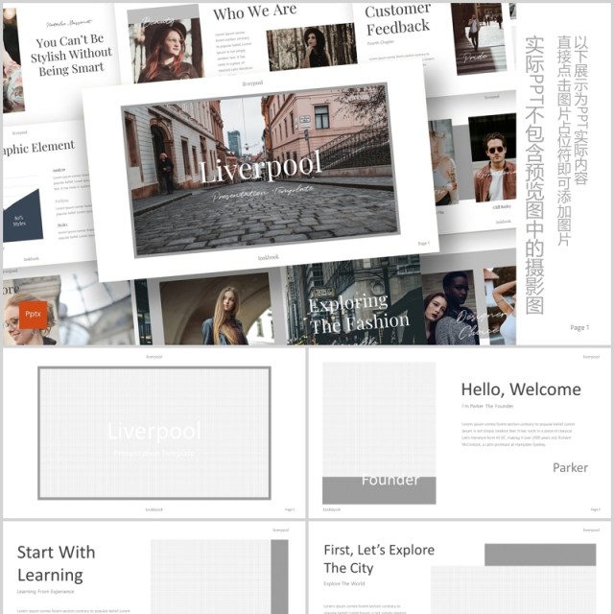Click 'You Can't Be Stylish Without Being Smart'
This screenshot has height=614, width=614.
(x=71, y=55)
